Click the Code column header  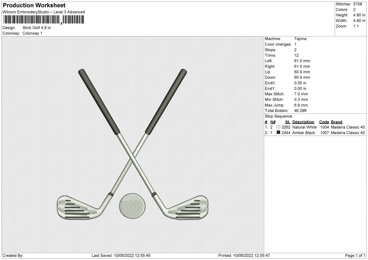tap(324, 122)
